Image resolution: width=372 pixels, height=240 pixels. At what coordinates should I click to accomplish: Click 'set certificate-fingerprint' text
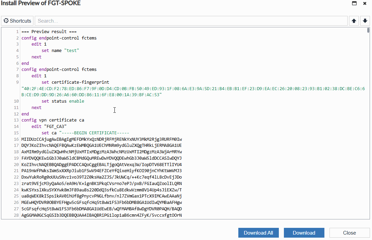click(x=75, y=82)
